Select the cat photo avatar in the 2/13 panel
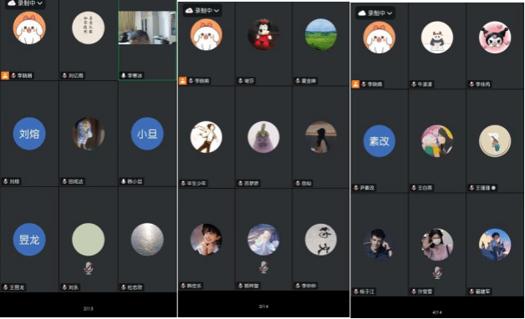Viewport: 525px width, 319px height. point(89,134)
